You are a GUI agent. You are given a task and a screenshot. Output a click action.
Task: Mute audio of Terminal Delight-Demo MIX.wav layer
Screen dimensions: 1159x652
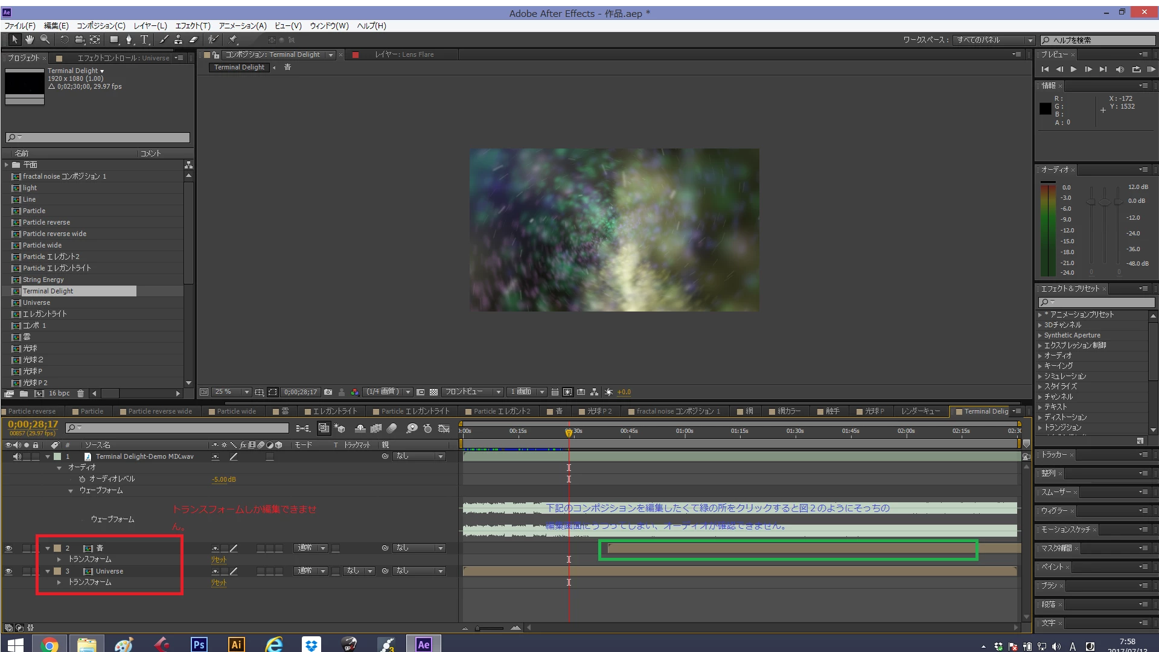click(x=17, y=456)
